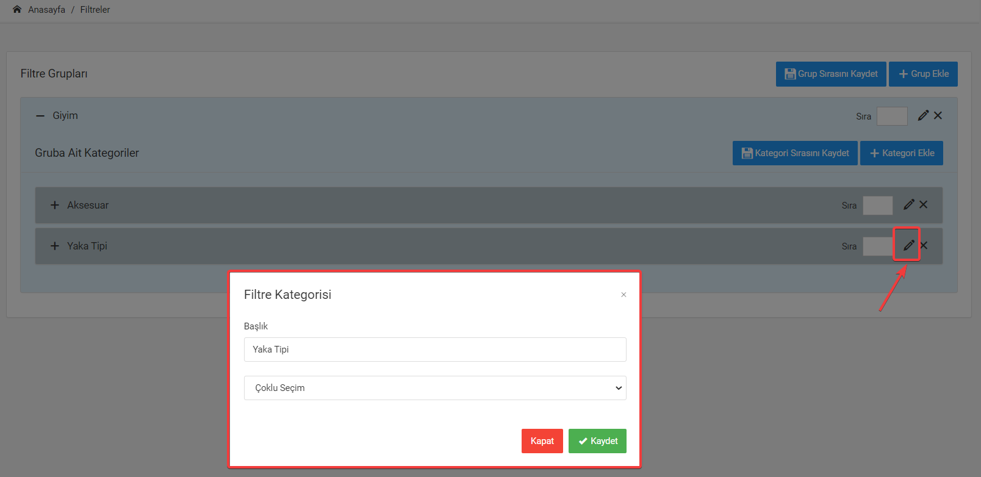Click the home icon in breadcrumb
Viewport: 981px width, 477px height.
click(17, 9)
